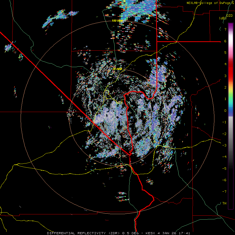Screen dimensions: 235x235
Task: Click the 2 value on the scale
Action: [x=225, y=87]
